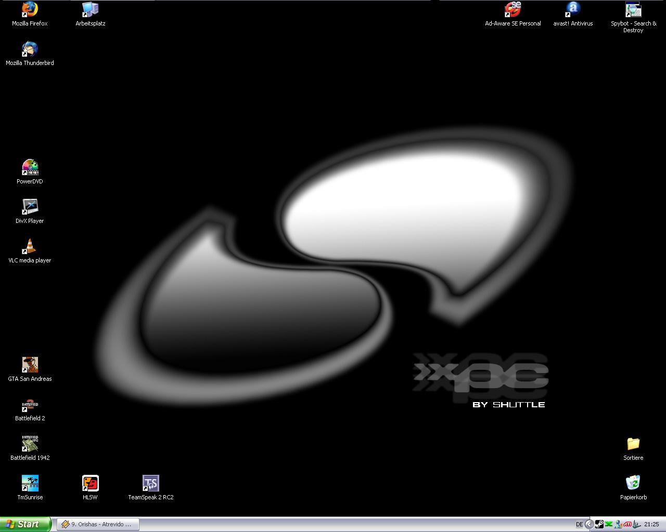Screen dimensions: 666x532
Task: Activate the Orishas - Atrevido taskbar button
Action: tap(97, 524)
